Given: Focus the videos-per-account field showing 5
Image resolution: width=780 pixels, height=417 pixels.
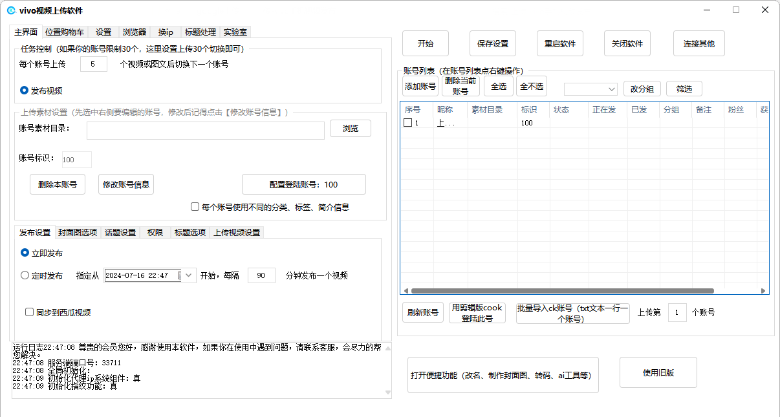Looking at the screenshot, I should click(x=94, y=64).
